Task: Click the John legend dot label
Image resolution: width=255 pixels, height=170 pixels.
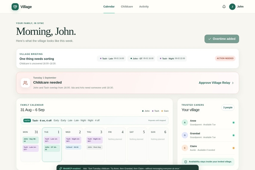Action: tap(146, 111)
